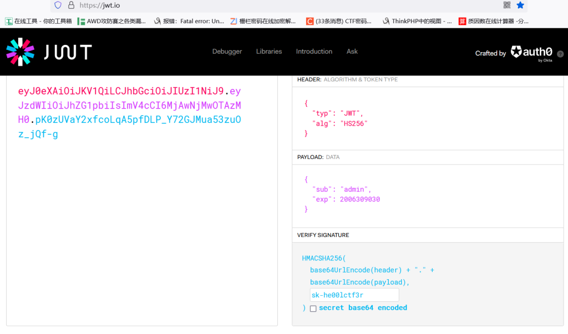Click the QR code icon in address bar

pos(506,5)
